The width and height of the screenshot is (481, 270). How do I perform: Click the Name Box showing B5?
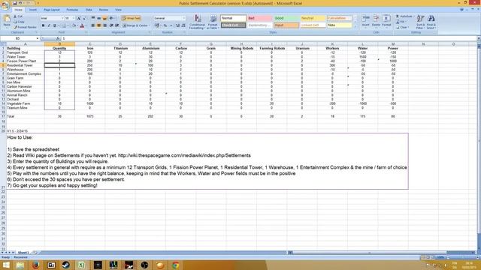coord(18,38)
